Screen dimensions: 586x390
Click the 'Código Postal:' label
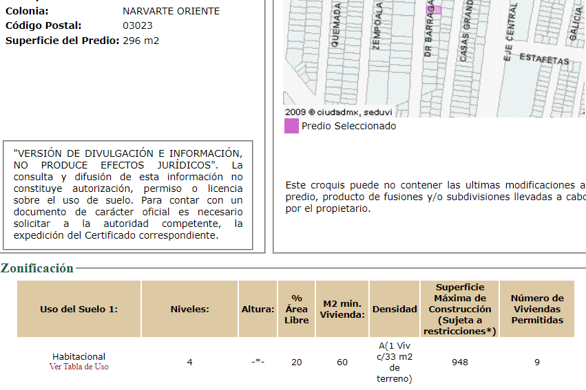43,25
